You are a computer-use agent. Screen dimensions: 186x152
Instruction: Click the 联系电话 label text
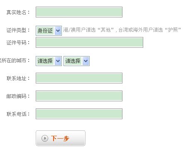[x=16, y=114]
